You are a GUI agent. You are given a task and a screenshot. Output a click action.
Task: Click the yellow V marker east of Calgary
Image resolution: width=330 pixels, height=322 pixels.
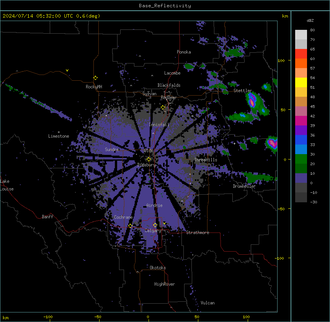tap(164, 223)
